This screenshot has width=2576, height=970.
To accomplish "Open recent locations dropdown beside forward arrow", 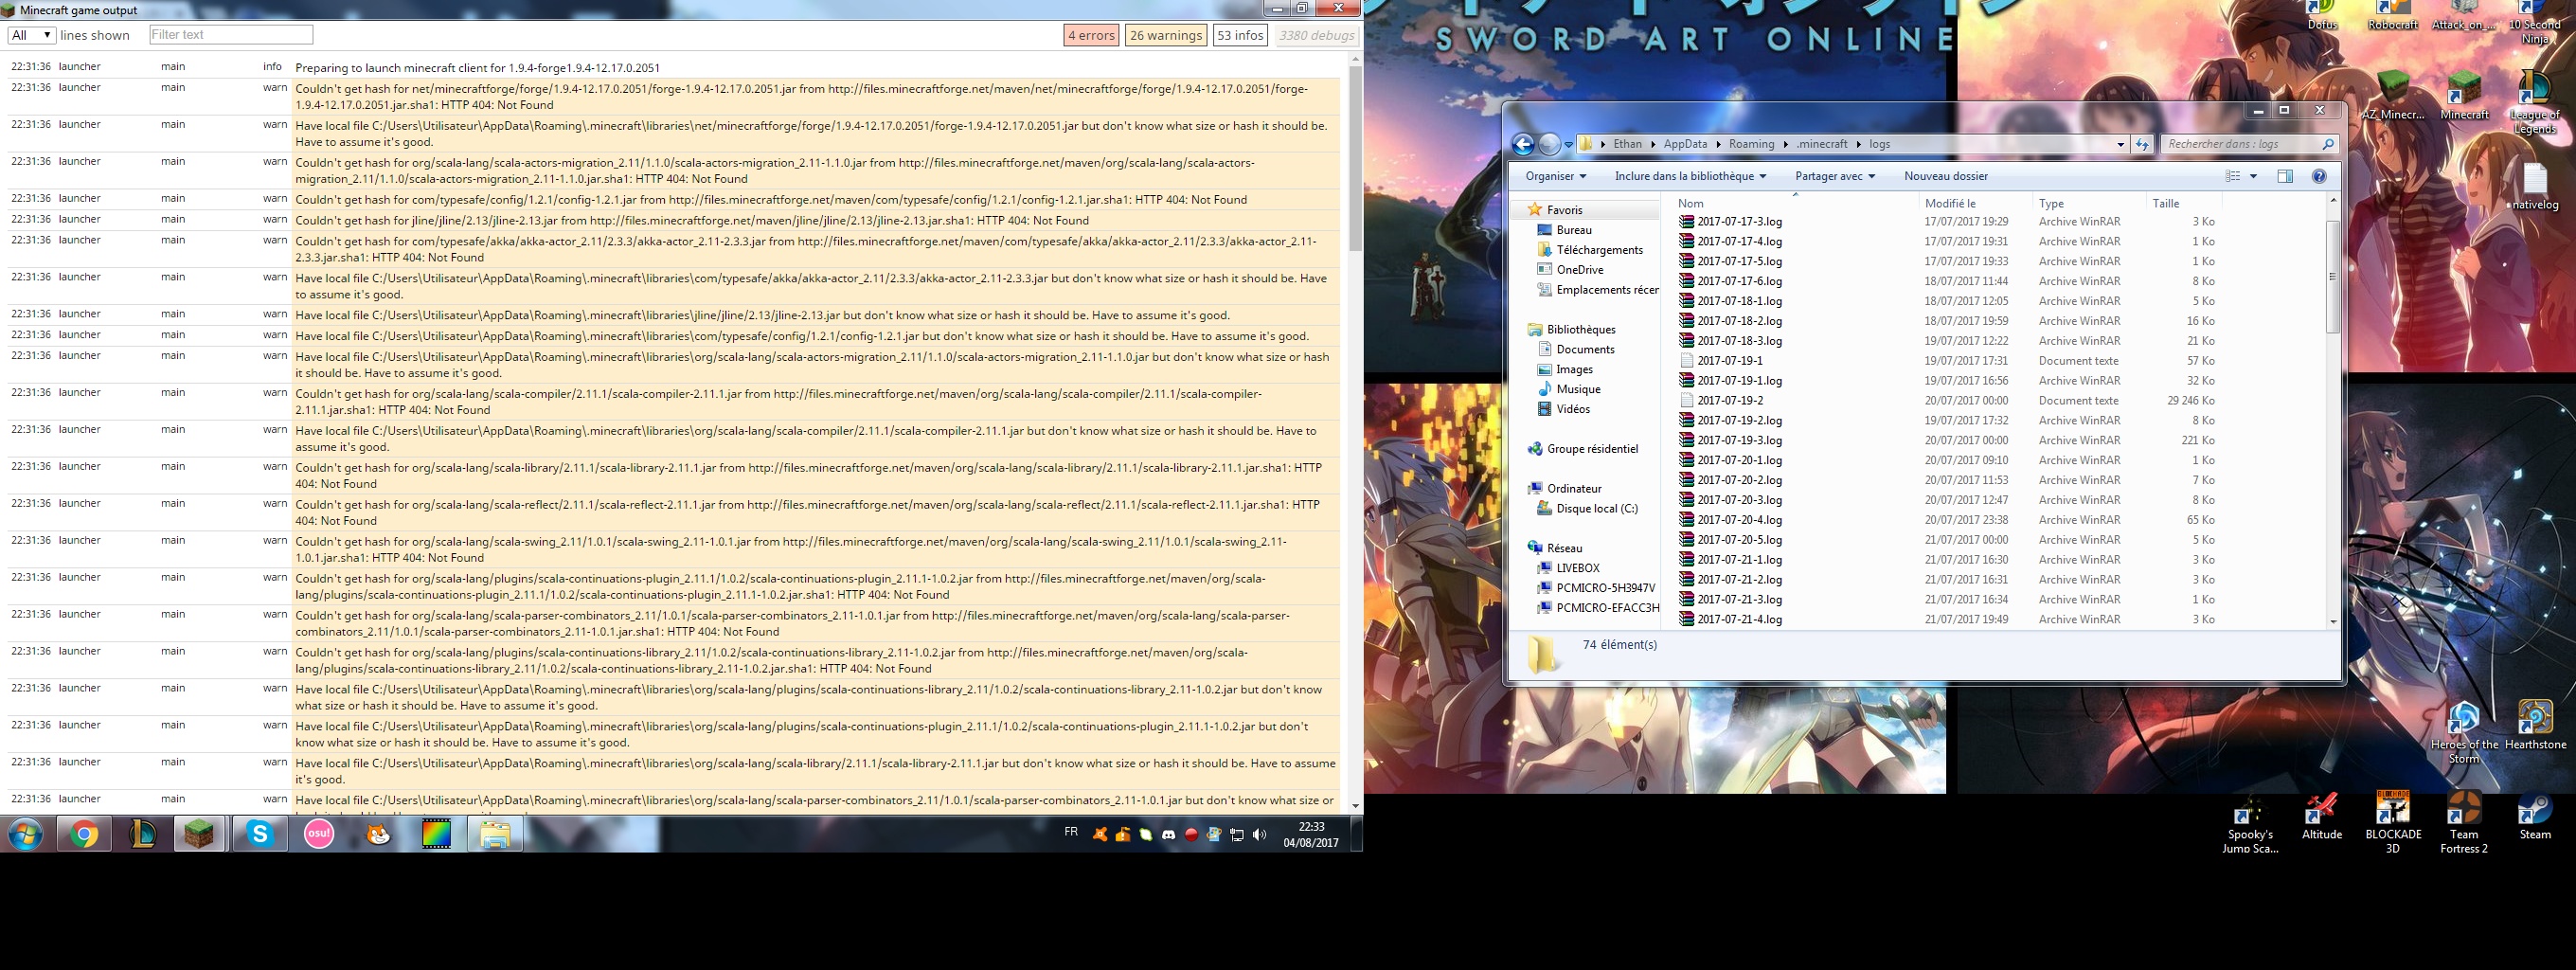I will pyautogui.click(x=1569, y=145).
